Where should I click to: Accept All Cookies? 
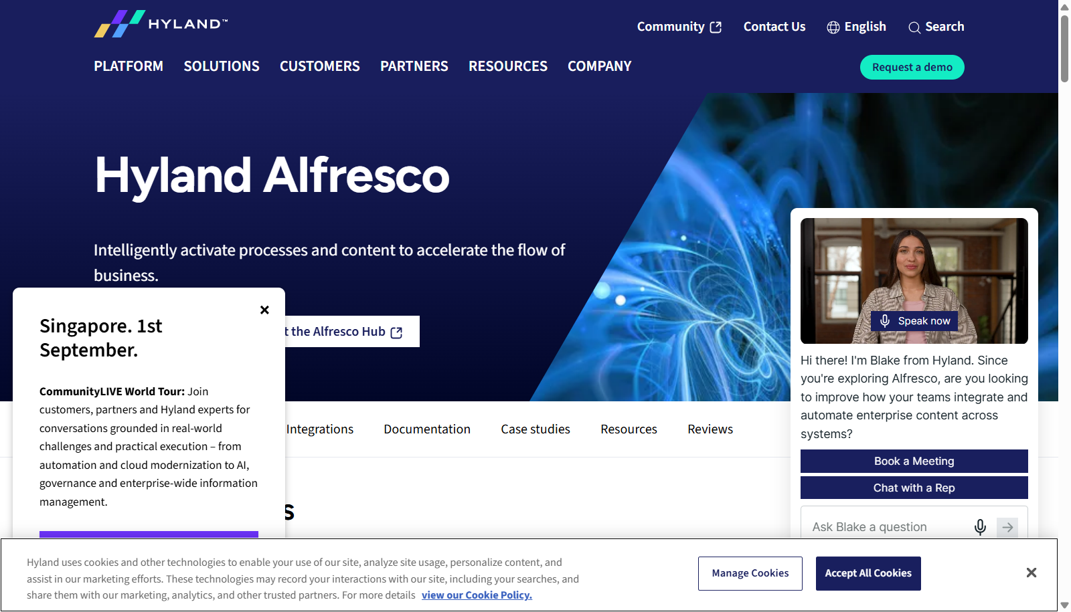(x=868, y=573)
